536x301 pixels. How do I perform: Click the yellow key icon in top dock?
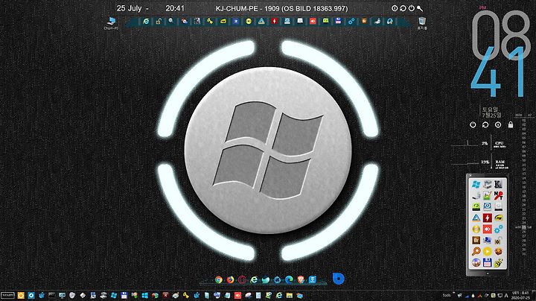pyautogui.click(x=209, y=21)
